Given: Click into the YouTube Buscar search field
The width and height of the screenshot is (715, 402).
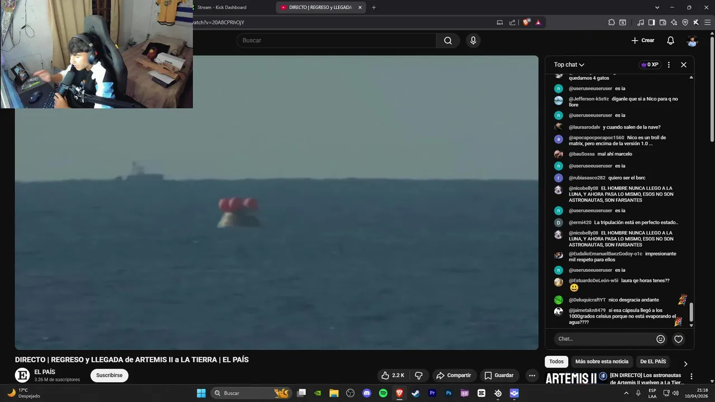Looking at the screenshot, I should (336, 40).
